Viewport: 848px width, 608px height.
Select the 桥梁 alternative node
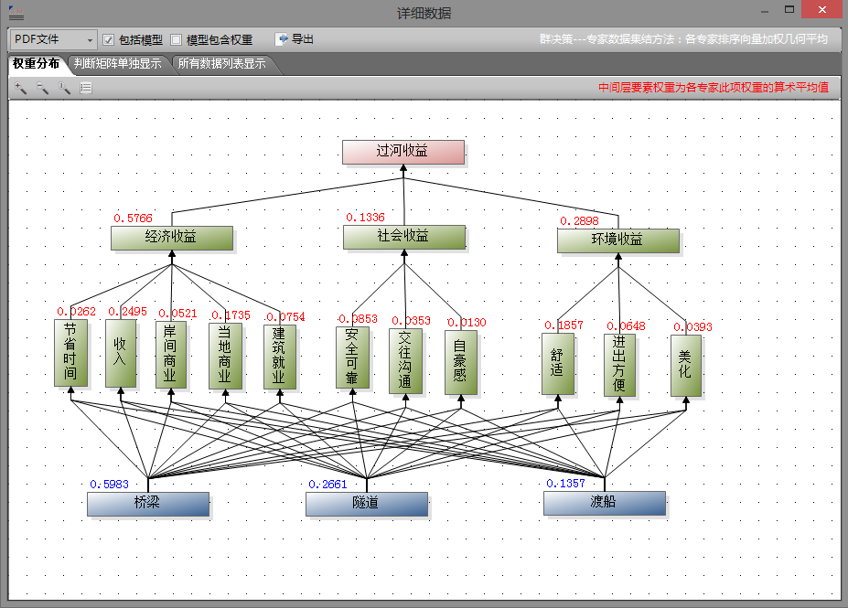pos(148,504)
